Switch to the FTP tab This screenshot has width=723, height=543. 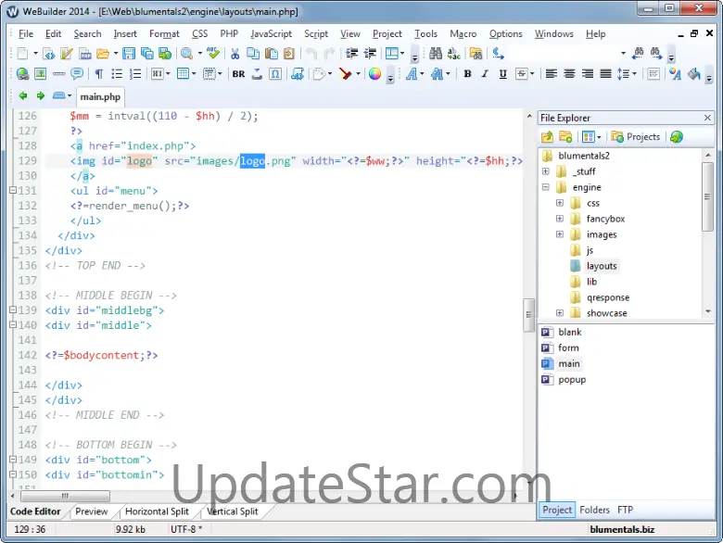[x=626, y=510]
